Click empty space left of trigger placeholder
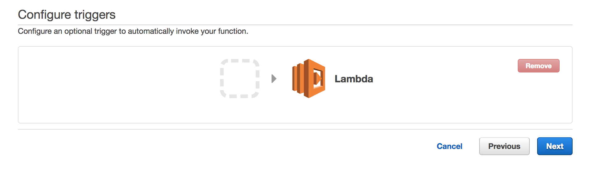Image resolution: width=596 pixels, height=172 pixels. coord(117,85)
